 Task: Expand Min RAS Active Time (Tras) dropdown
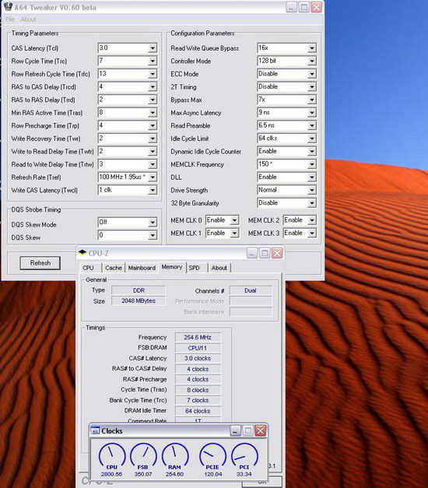[153, 113]
